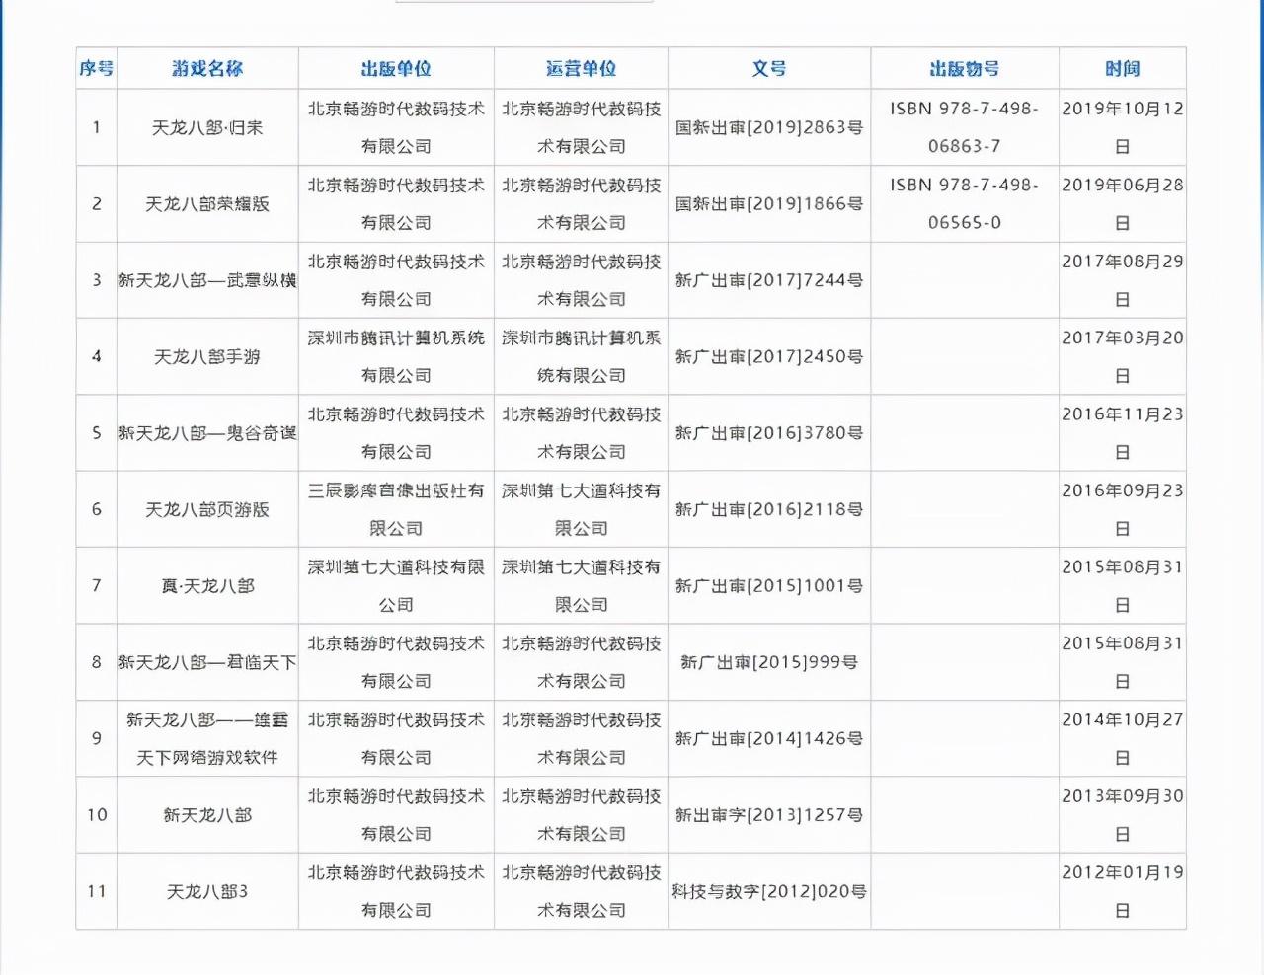Click the 雄霸天下网络游戏软件 game name cell
1264x975 pixels.
(207, 739)
